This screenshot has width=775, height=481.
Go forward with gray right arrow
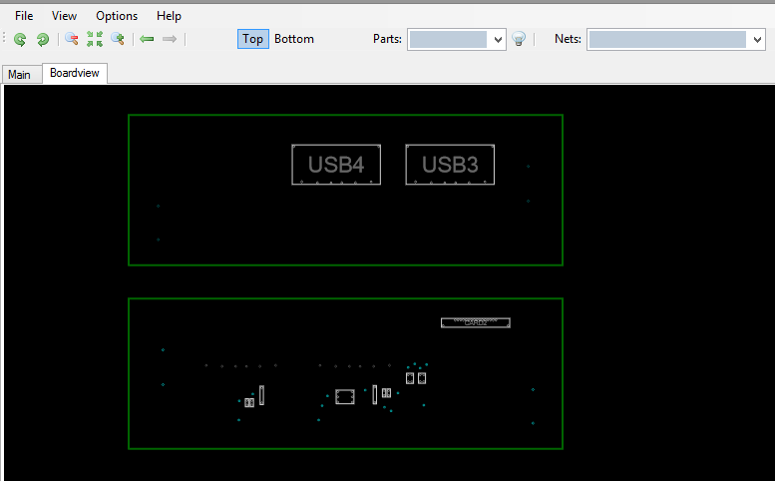170,39
